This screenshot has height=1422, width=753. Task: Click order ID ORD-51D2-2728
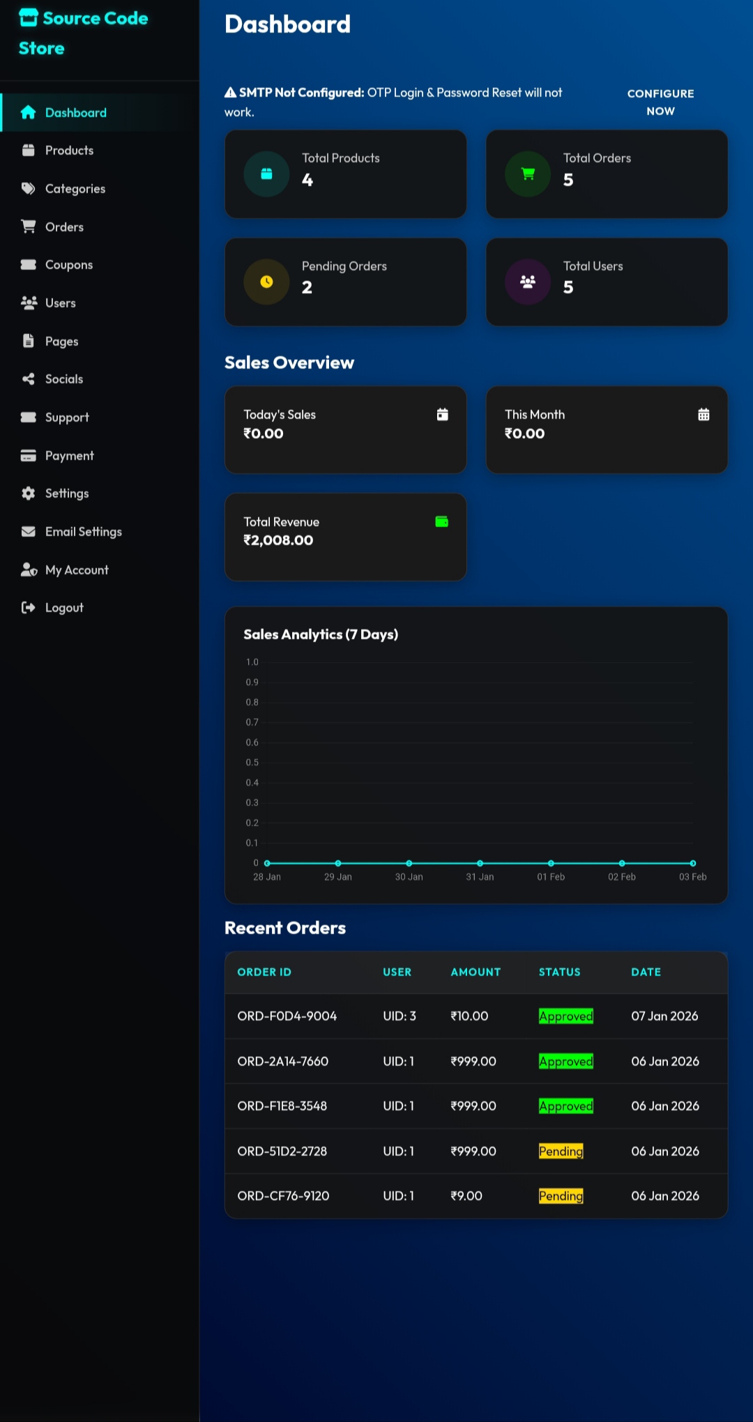tap(282, 1151)
